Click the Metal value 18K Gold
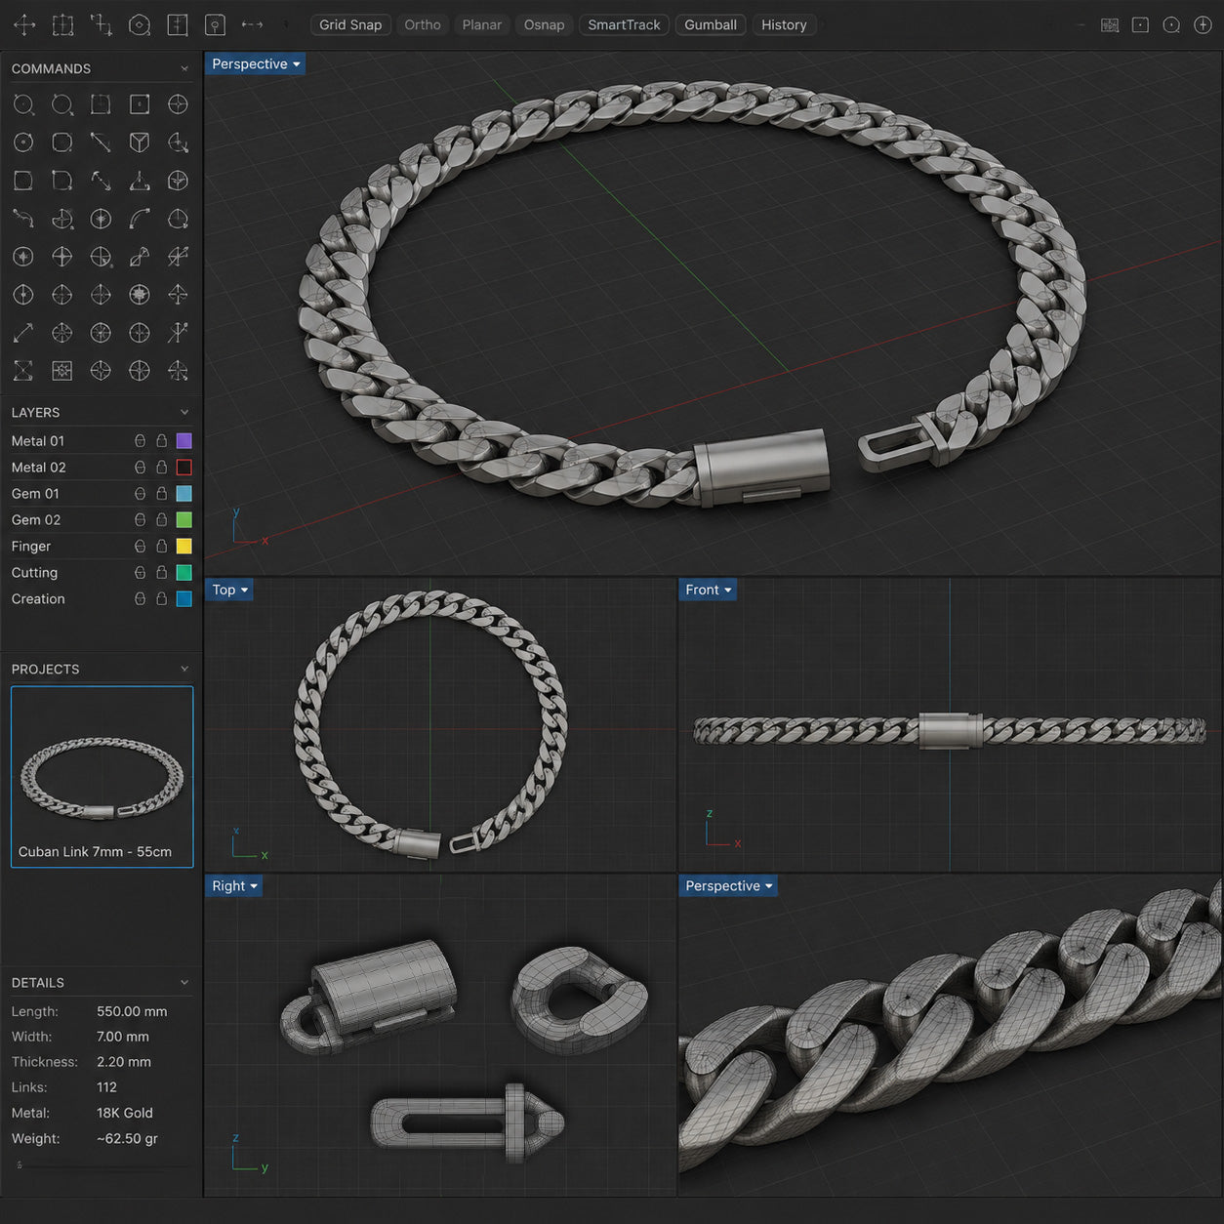The width and height of the screenshot is (1224, 1224). [x=125, y=1113]
